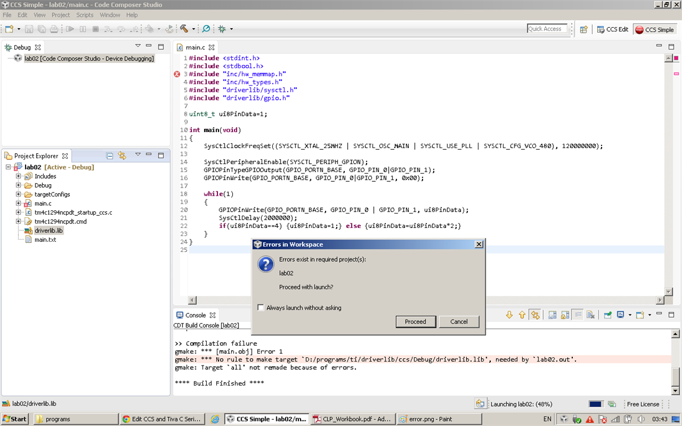Go to previous console error arrow

pos(522,315)
